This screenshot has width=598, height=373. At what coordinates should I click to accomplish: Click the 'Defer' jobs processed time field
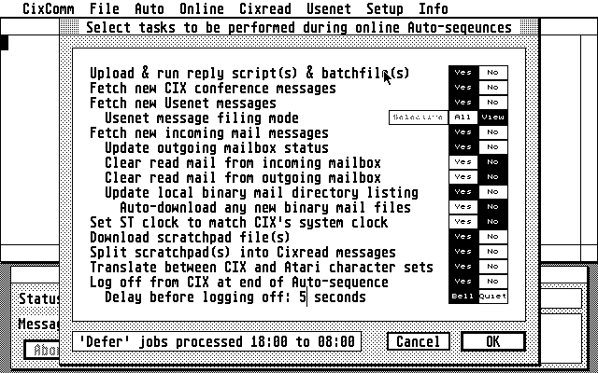point(216,341)
